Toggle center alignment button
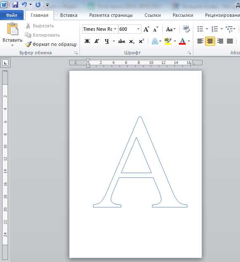This screenshot has width=240, height=262. (x=210, y=41)
